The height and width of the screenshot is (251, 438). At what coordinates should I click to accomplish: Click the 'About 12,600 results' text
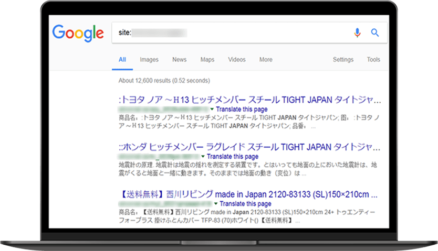pos(164,81)
